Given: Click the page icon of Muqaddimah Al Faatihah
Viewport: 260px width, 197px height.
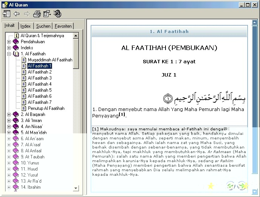Looking at the screenshot, I should [x=24, y=60].
